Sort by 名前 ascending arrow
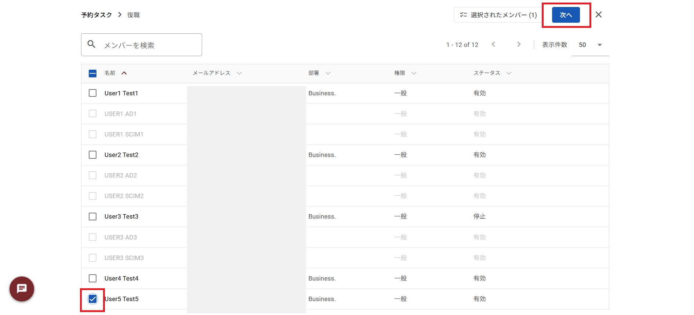The width and height of the screenshot is (694, 315). coord(124,73)
